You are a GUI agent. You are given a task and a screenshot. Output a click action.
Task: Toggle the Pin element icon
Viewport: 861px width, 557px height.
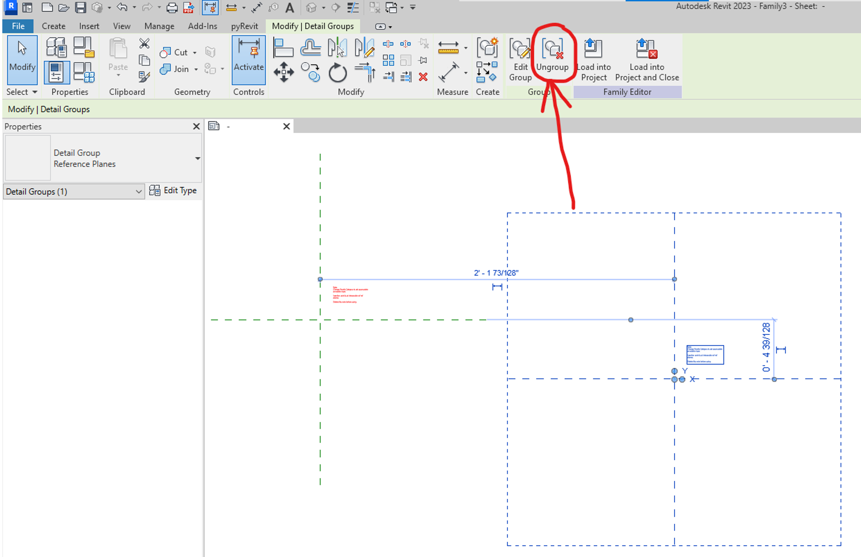pyautogui.click(x=423, y=60)
